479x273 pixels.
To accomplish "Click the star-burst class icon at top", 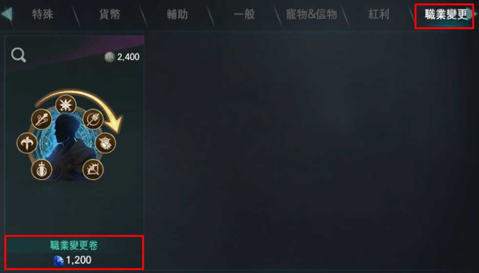I will tap(66, 105).
